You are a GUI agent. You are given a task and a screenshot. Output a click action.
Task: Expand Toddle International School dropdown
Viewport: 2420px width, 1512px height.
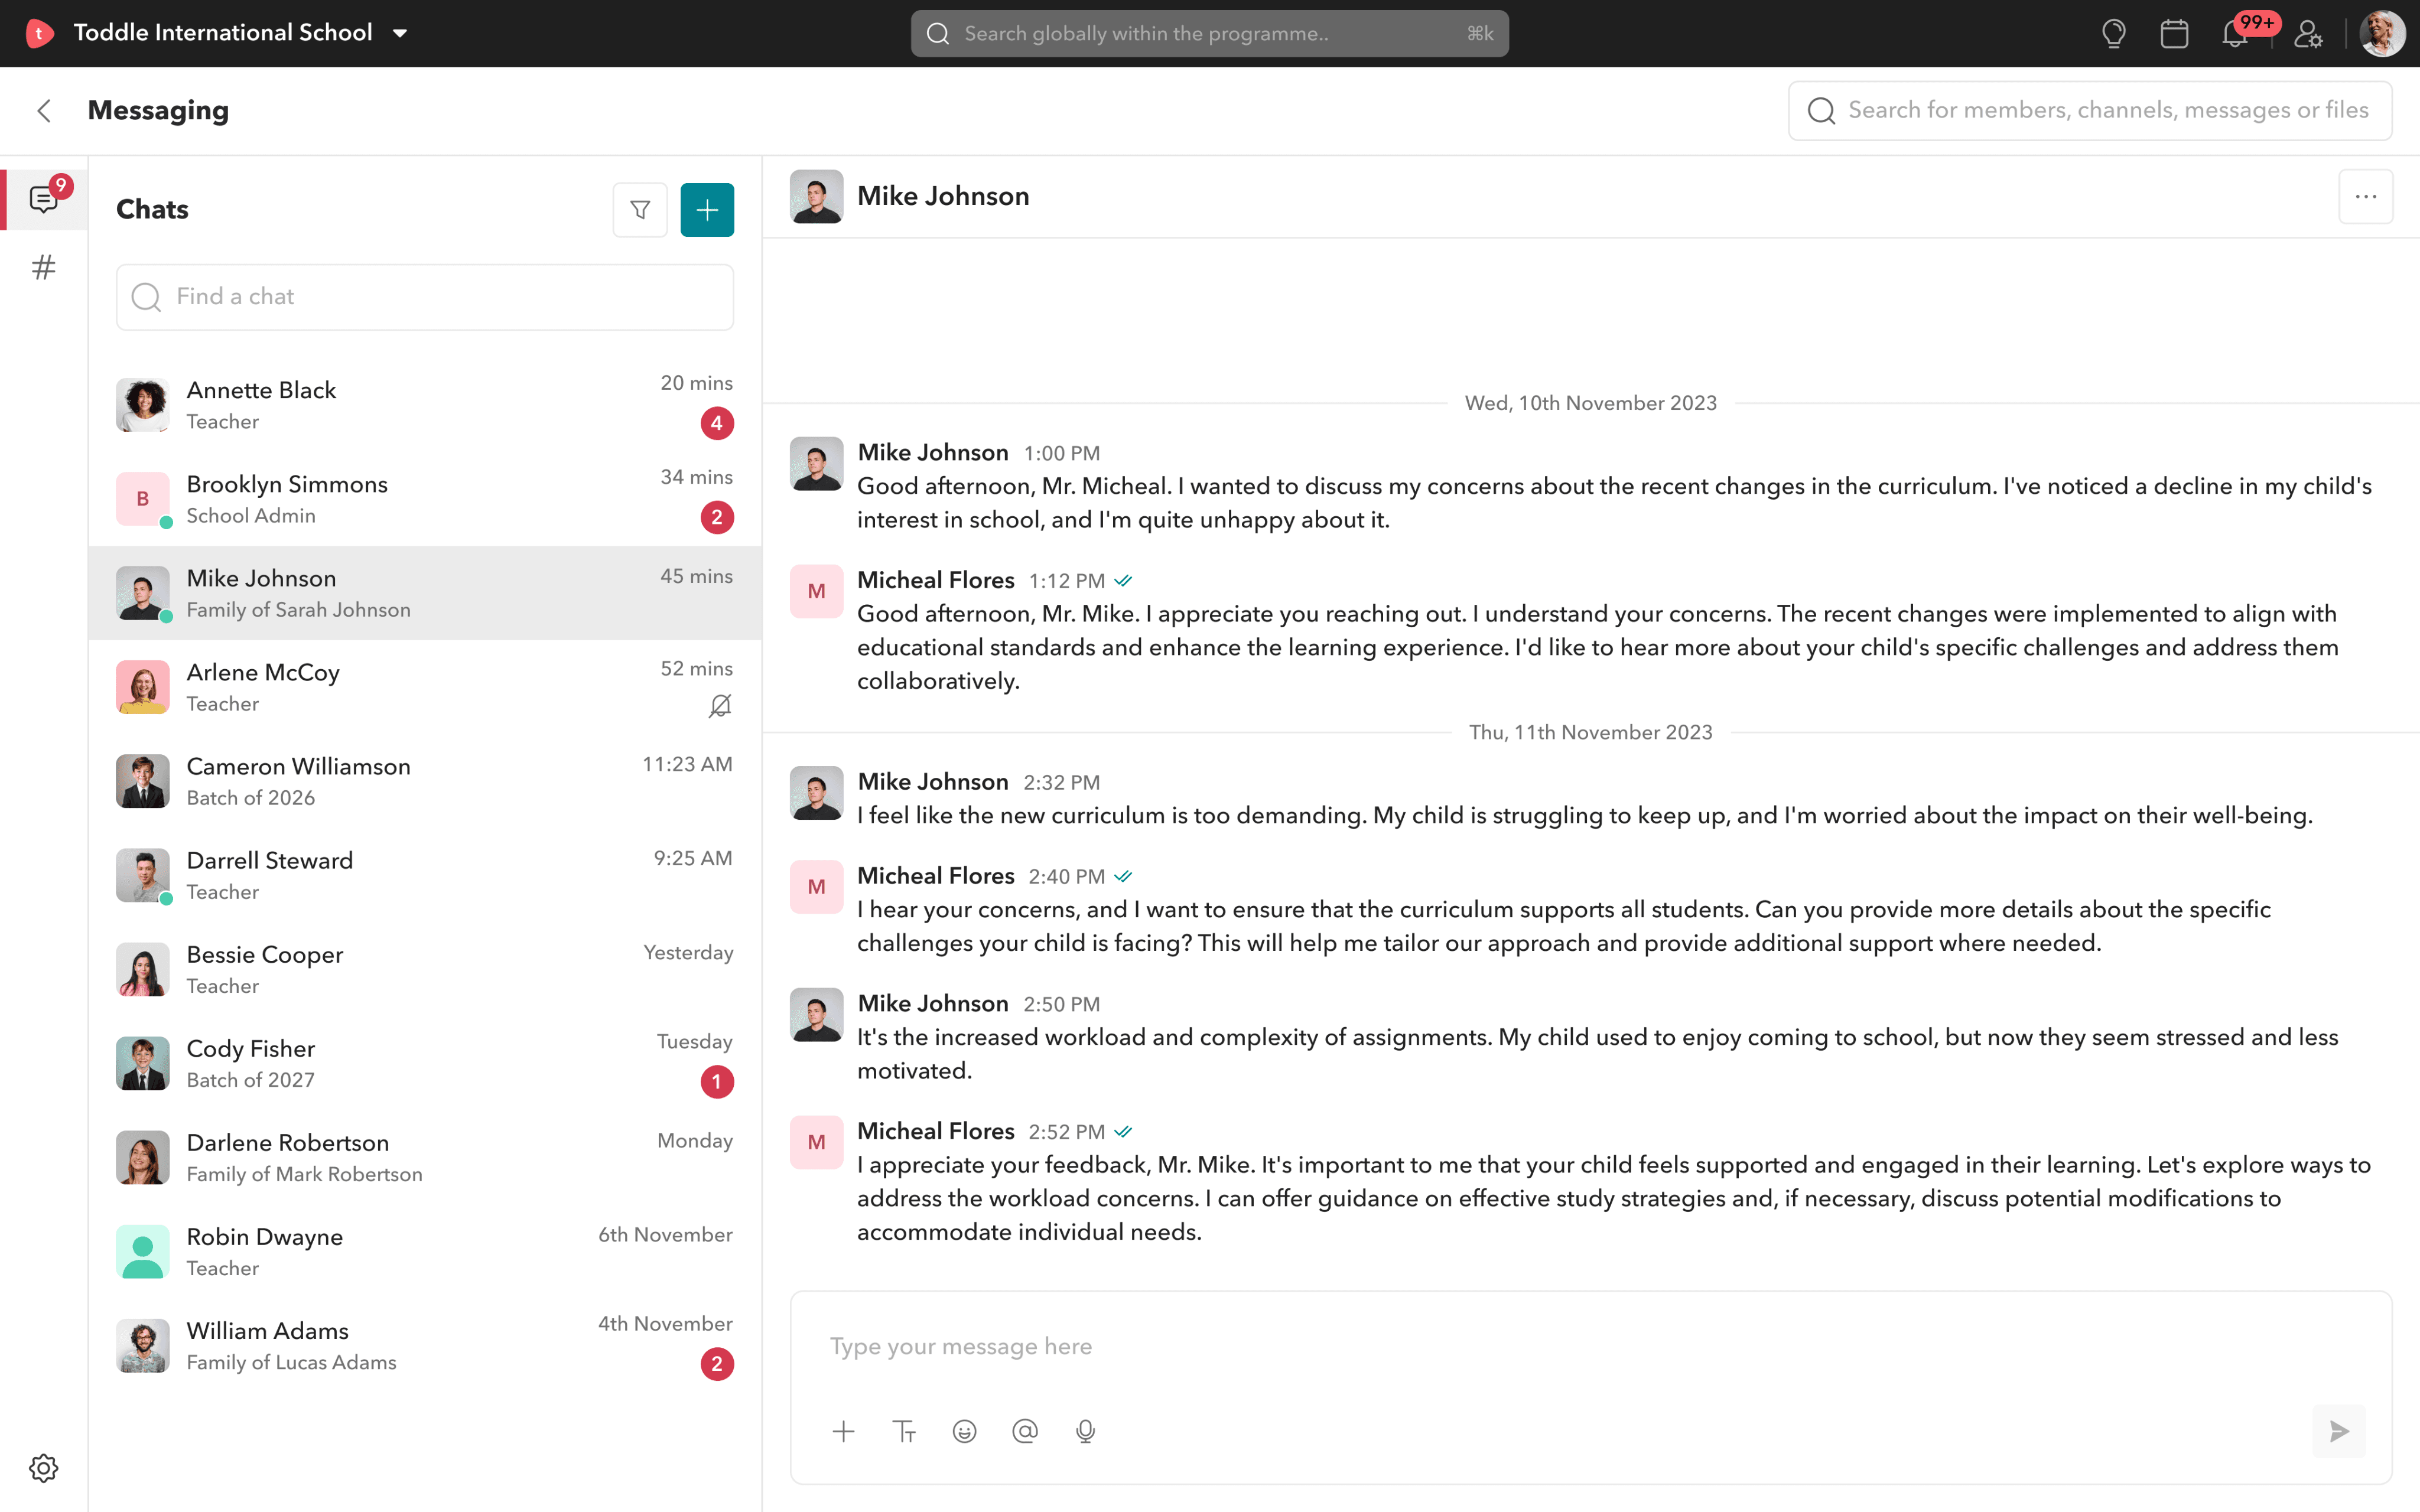click(x=400, y=33)
